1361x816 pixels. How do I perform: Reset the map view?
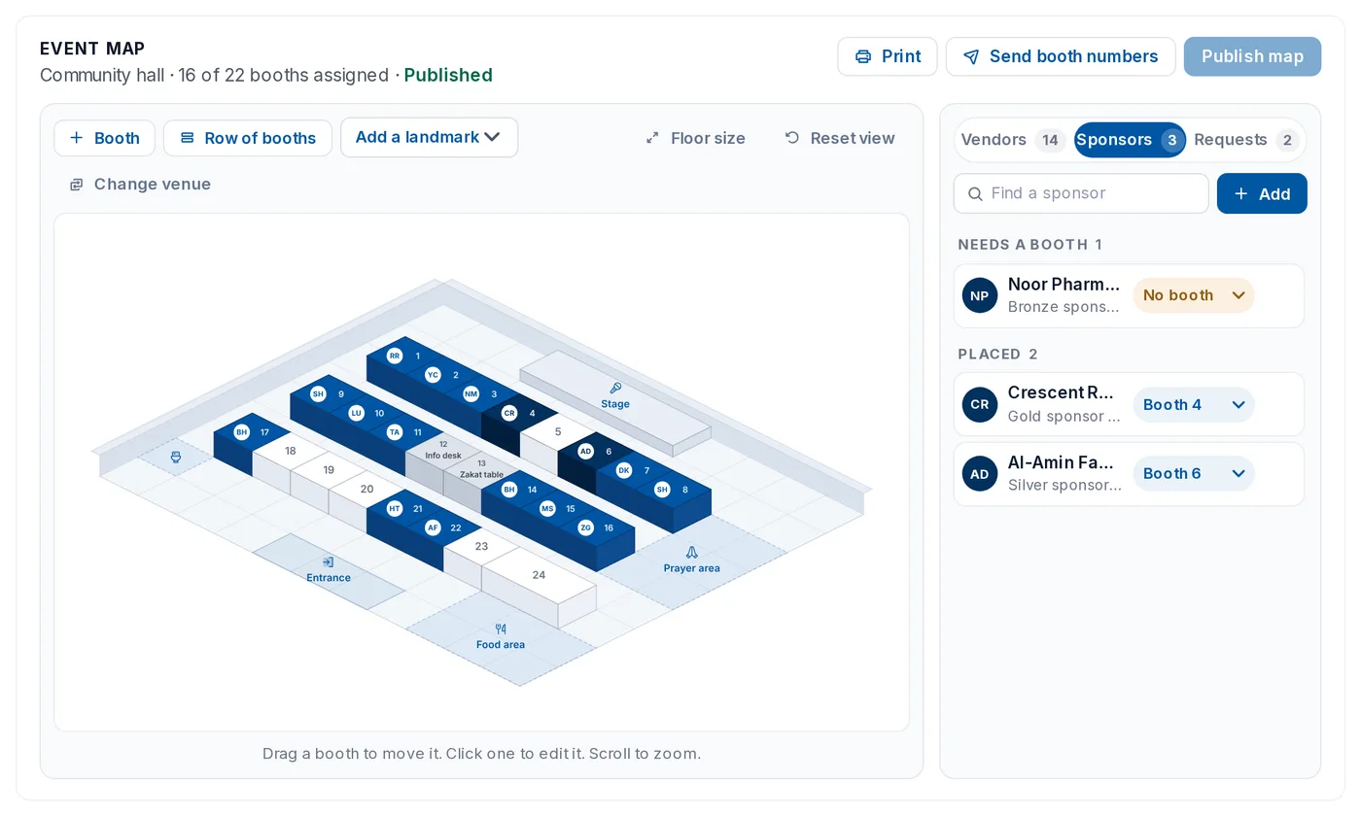[840, 138]
